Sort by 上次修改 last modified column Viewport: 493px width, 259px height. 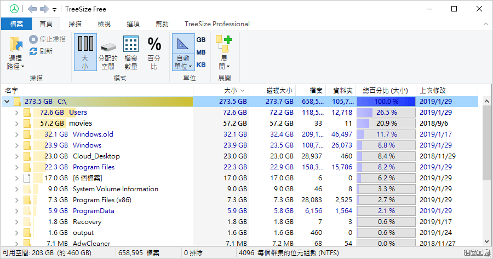[447, 91]
